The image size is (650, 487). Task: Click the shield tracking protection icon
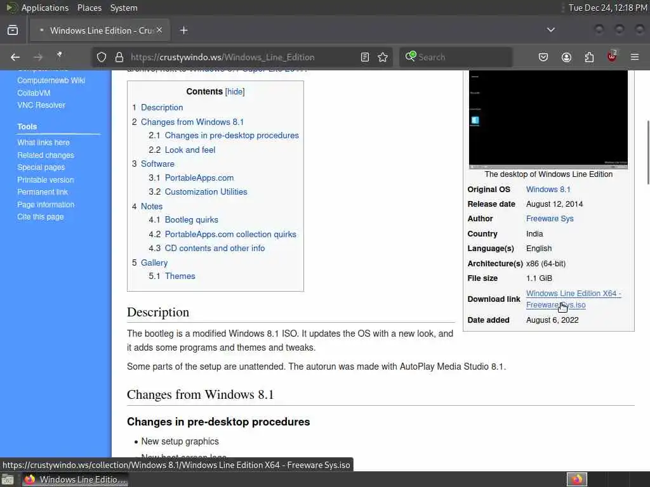tap(102, 57)
